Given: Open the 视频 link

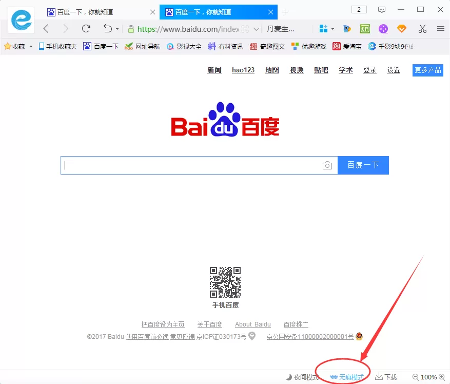Looking at the screenshot, I should coord(297,70).
